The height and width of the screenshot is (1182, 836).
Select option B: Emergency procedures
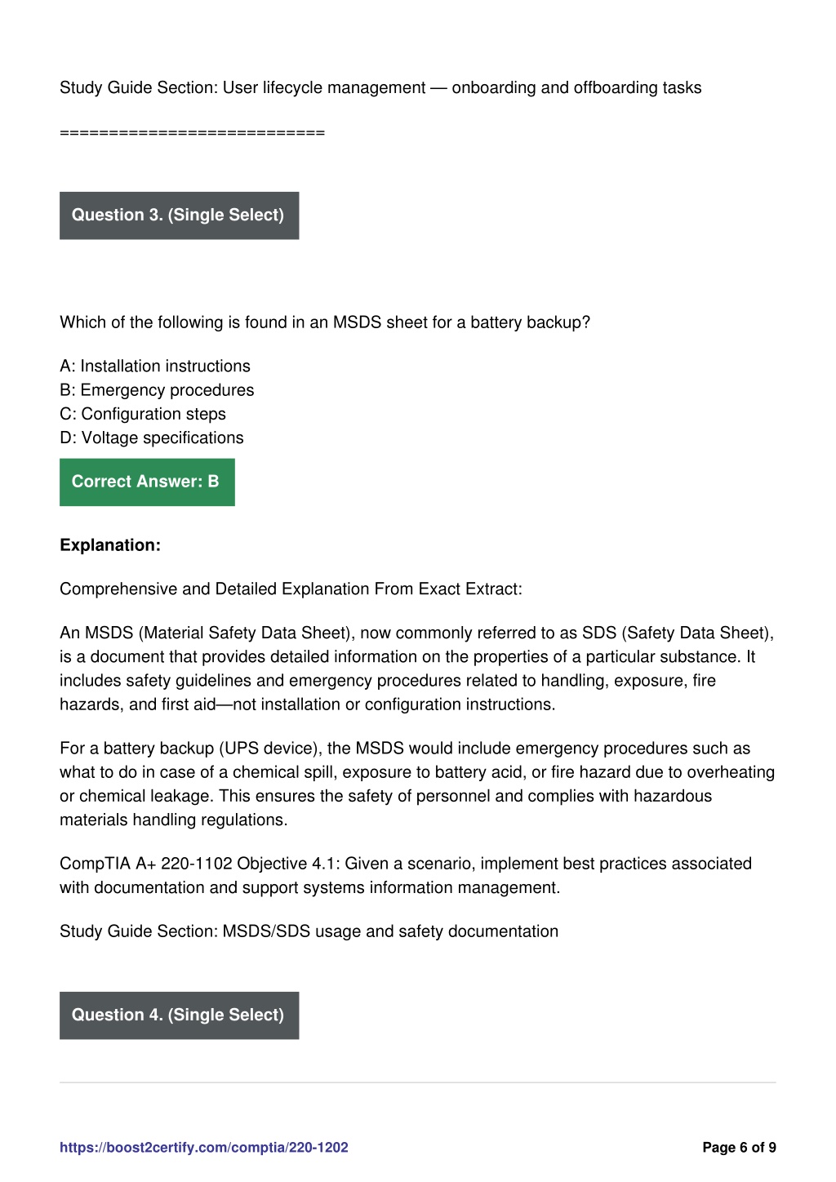point(157,390)
